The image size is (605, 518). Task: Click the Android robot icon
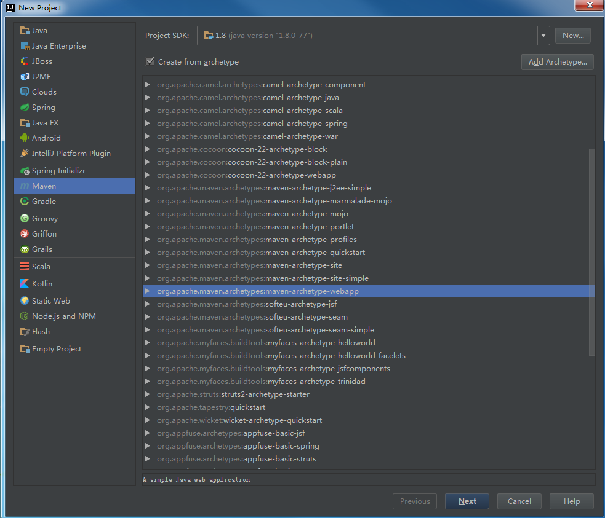click(25, 138)
